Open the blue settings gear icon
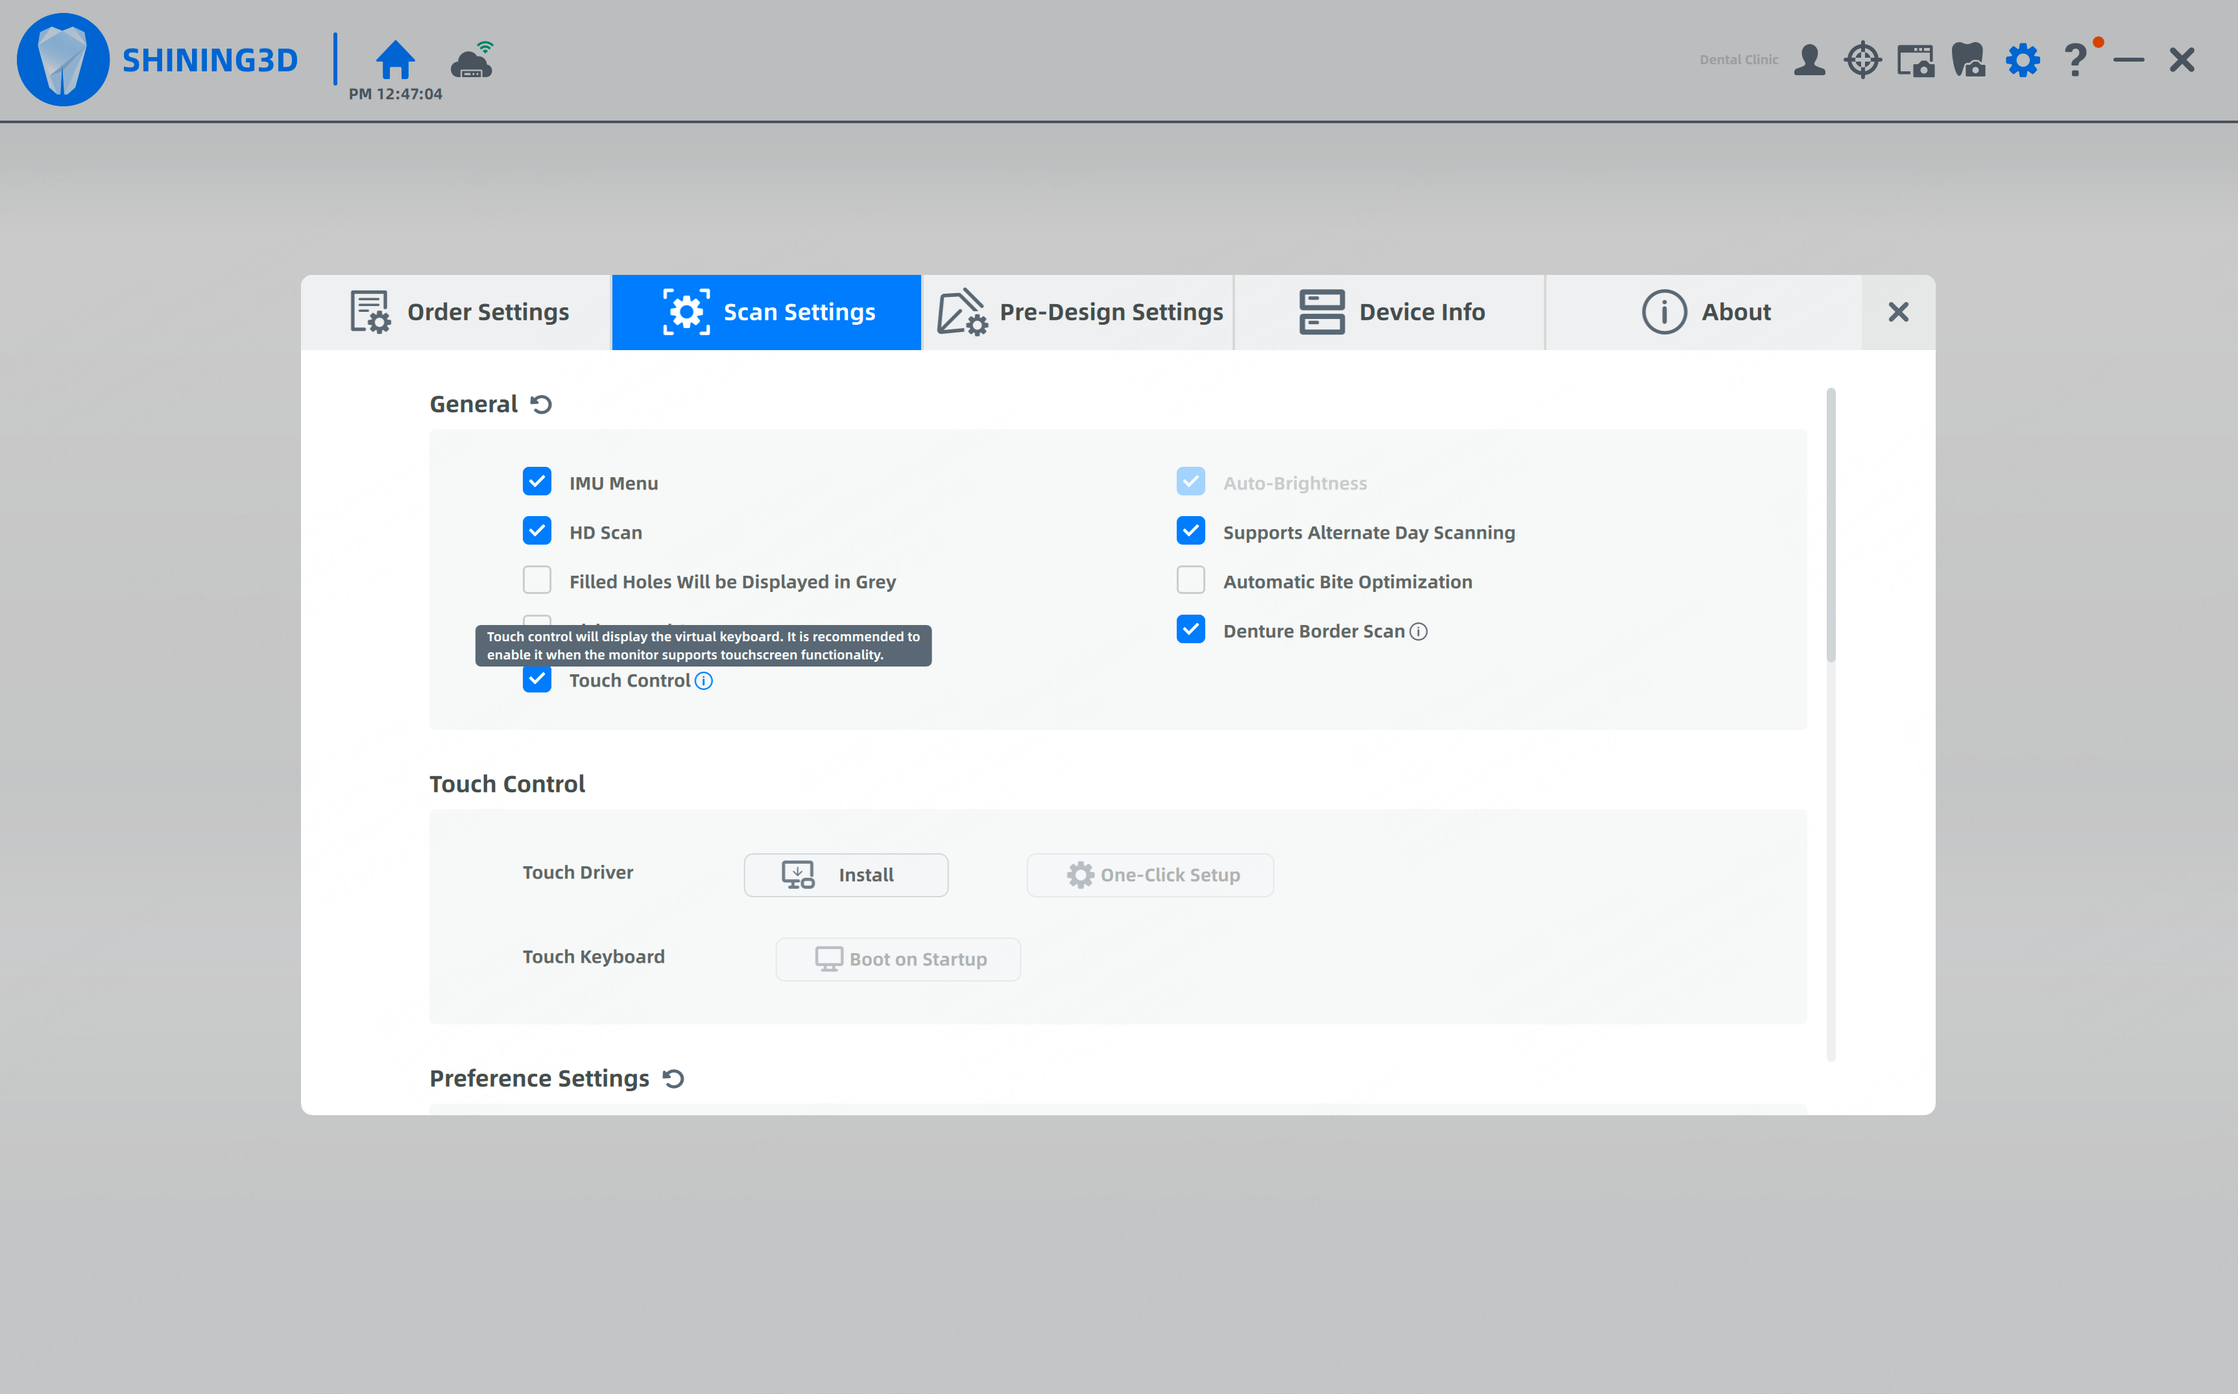The image size is (2238, 1394). pyautogui.click(x=2023, y=60)
